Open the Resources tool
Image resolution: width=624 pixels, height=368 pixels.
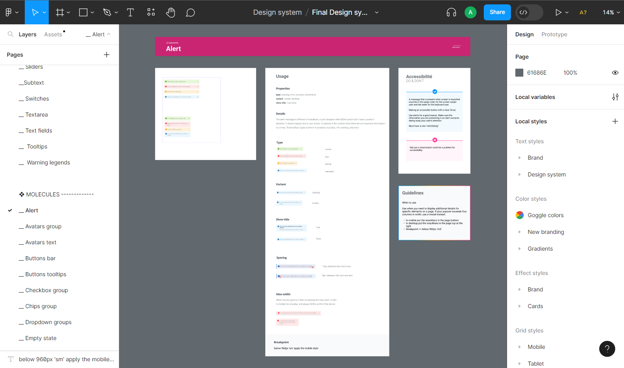tap(151, 12)
